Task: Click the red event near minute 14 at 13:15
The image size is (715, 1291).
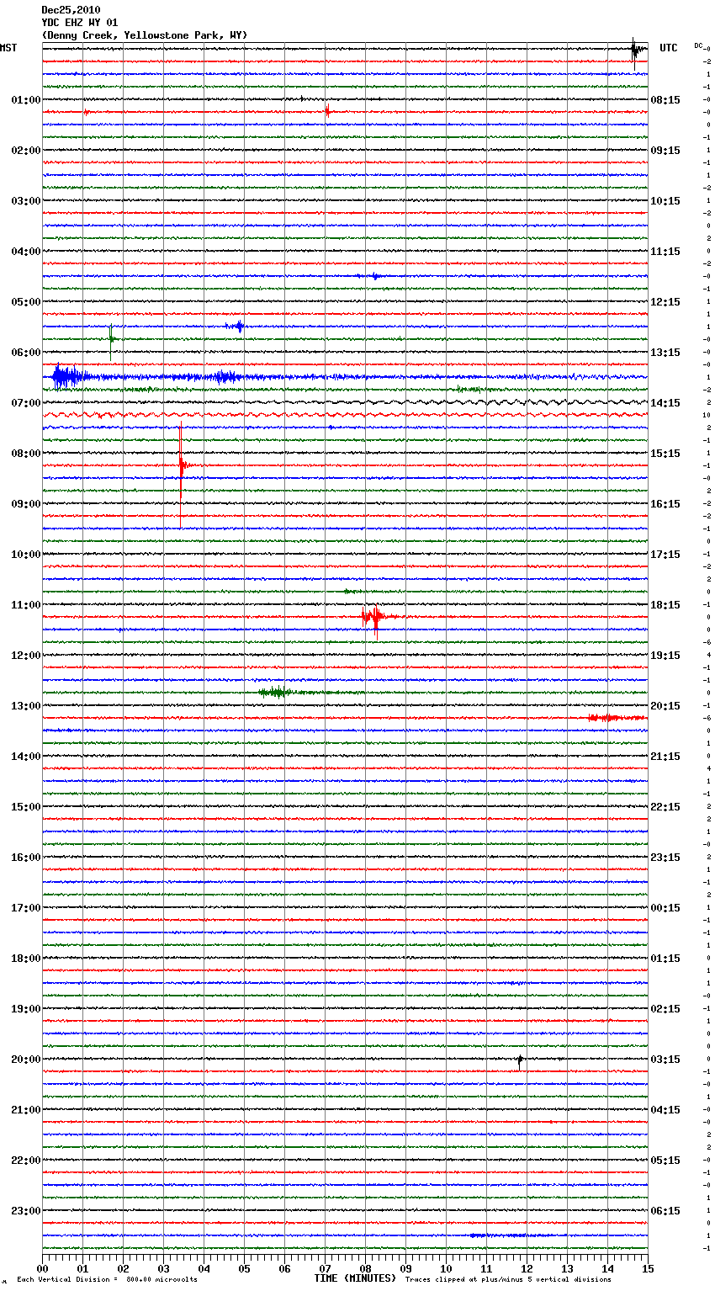Action: pyautogui.click(x=616, y=718)
